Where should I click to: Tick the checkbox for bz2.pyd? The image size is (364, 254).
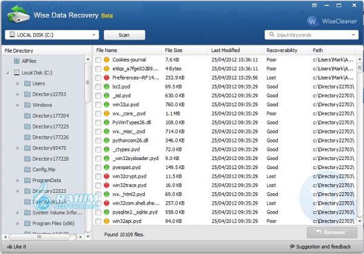pyautogui.click(x=98, y=87)
